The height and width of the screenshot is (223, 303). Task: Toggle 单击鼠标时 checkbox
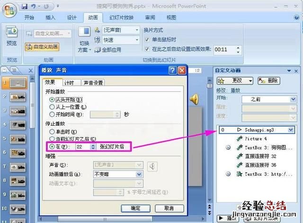[147, 40]
